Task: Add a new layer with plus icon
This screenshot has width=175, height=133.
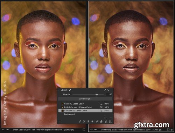Action: [105, 118]
